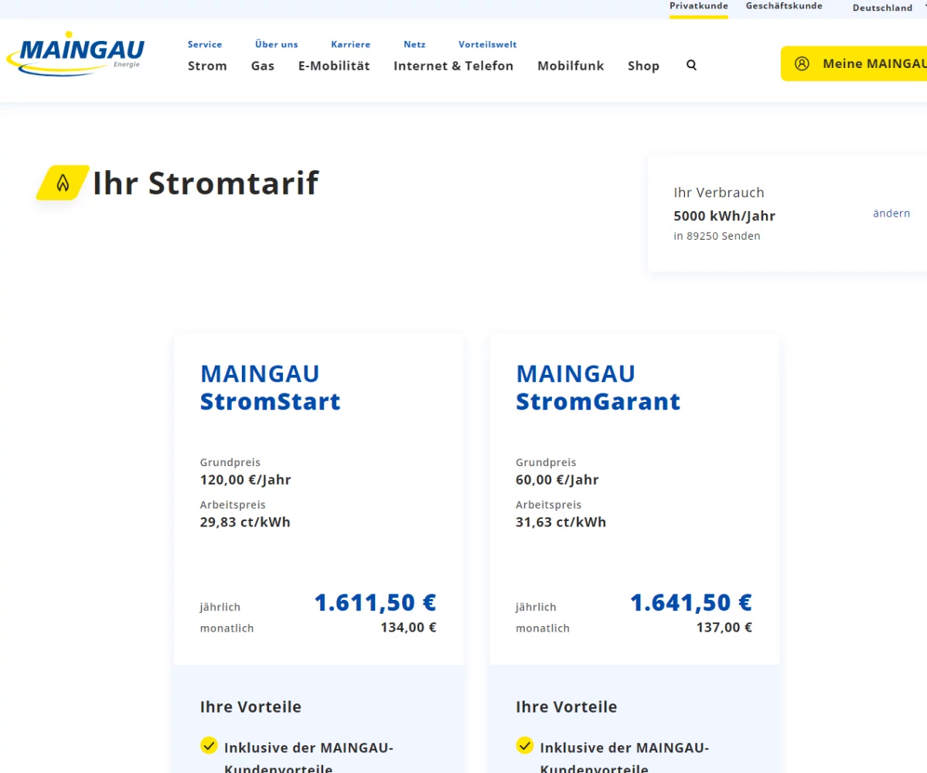Click the checkmark icon in StromStart advantages
The width and height of the screenshot is (927, 773).
[209, 745]
